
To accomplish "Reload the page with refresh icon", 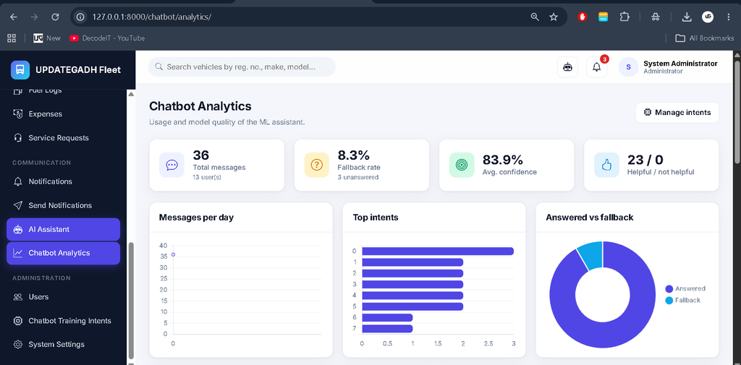I will (x=55, y=17).
